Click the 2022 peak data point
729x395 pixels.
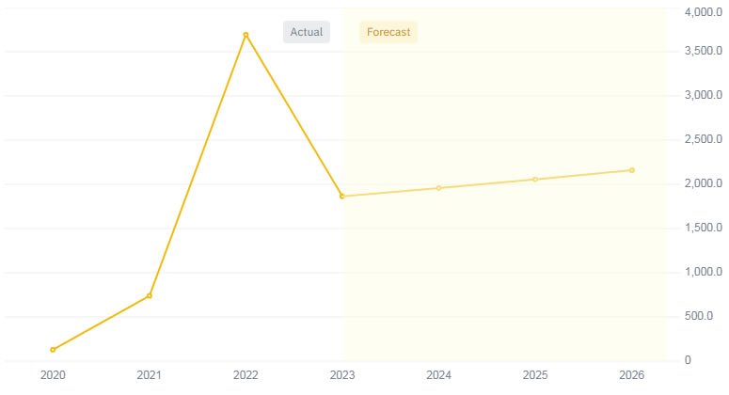pos(246,35)
